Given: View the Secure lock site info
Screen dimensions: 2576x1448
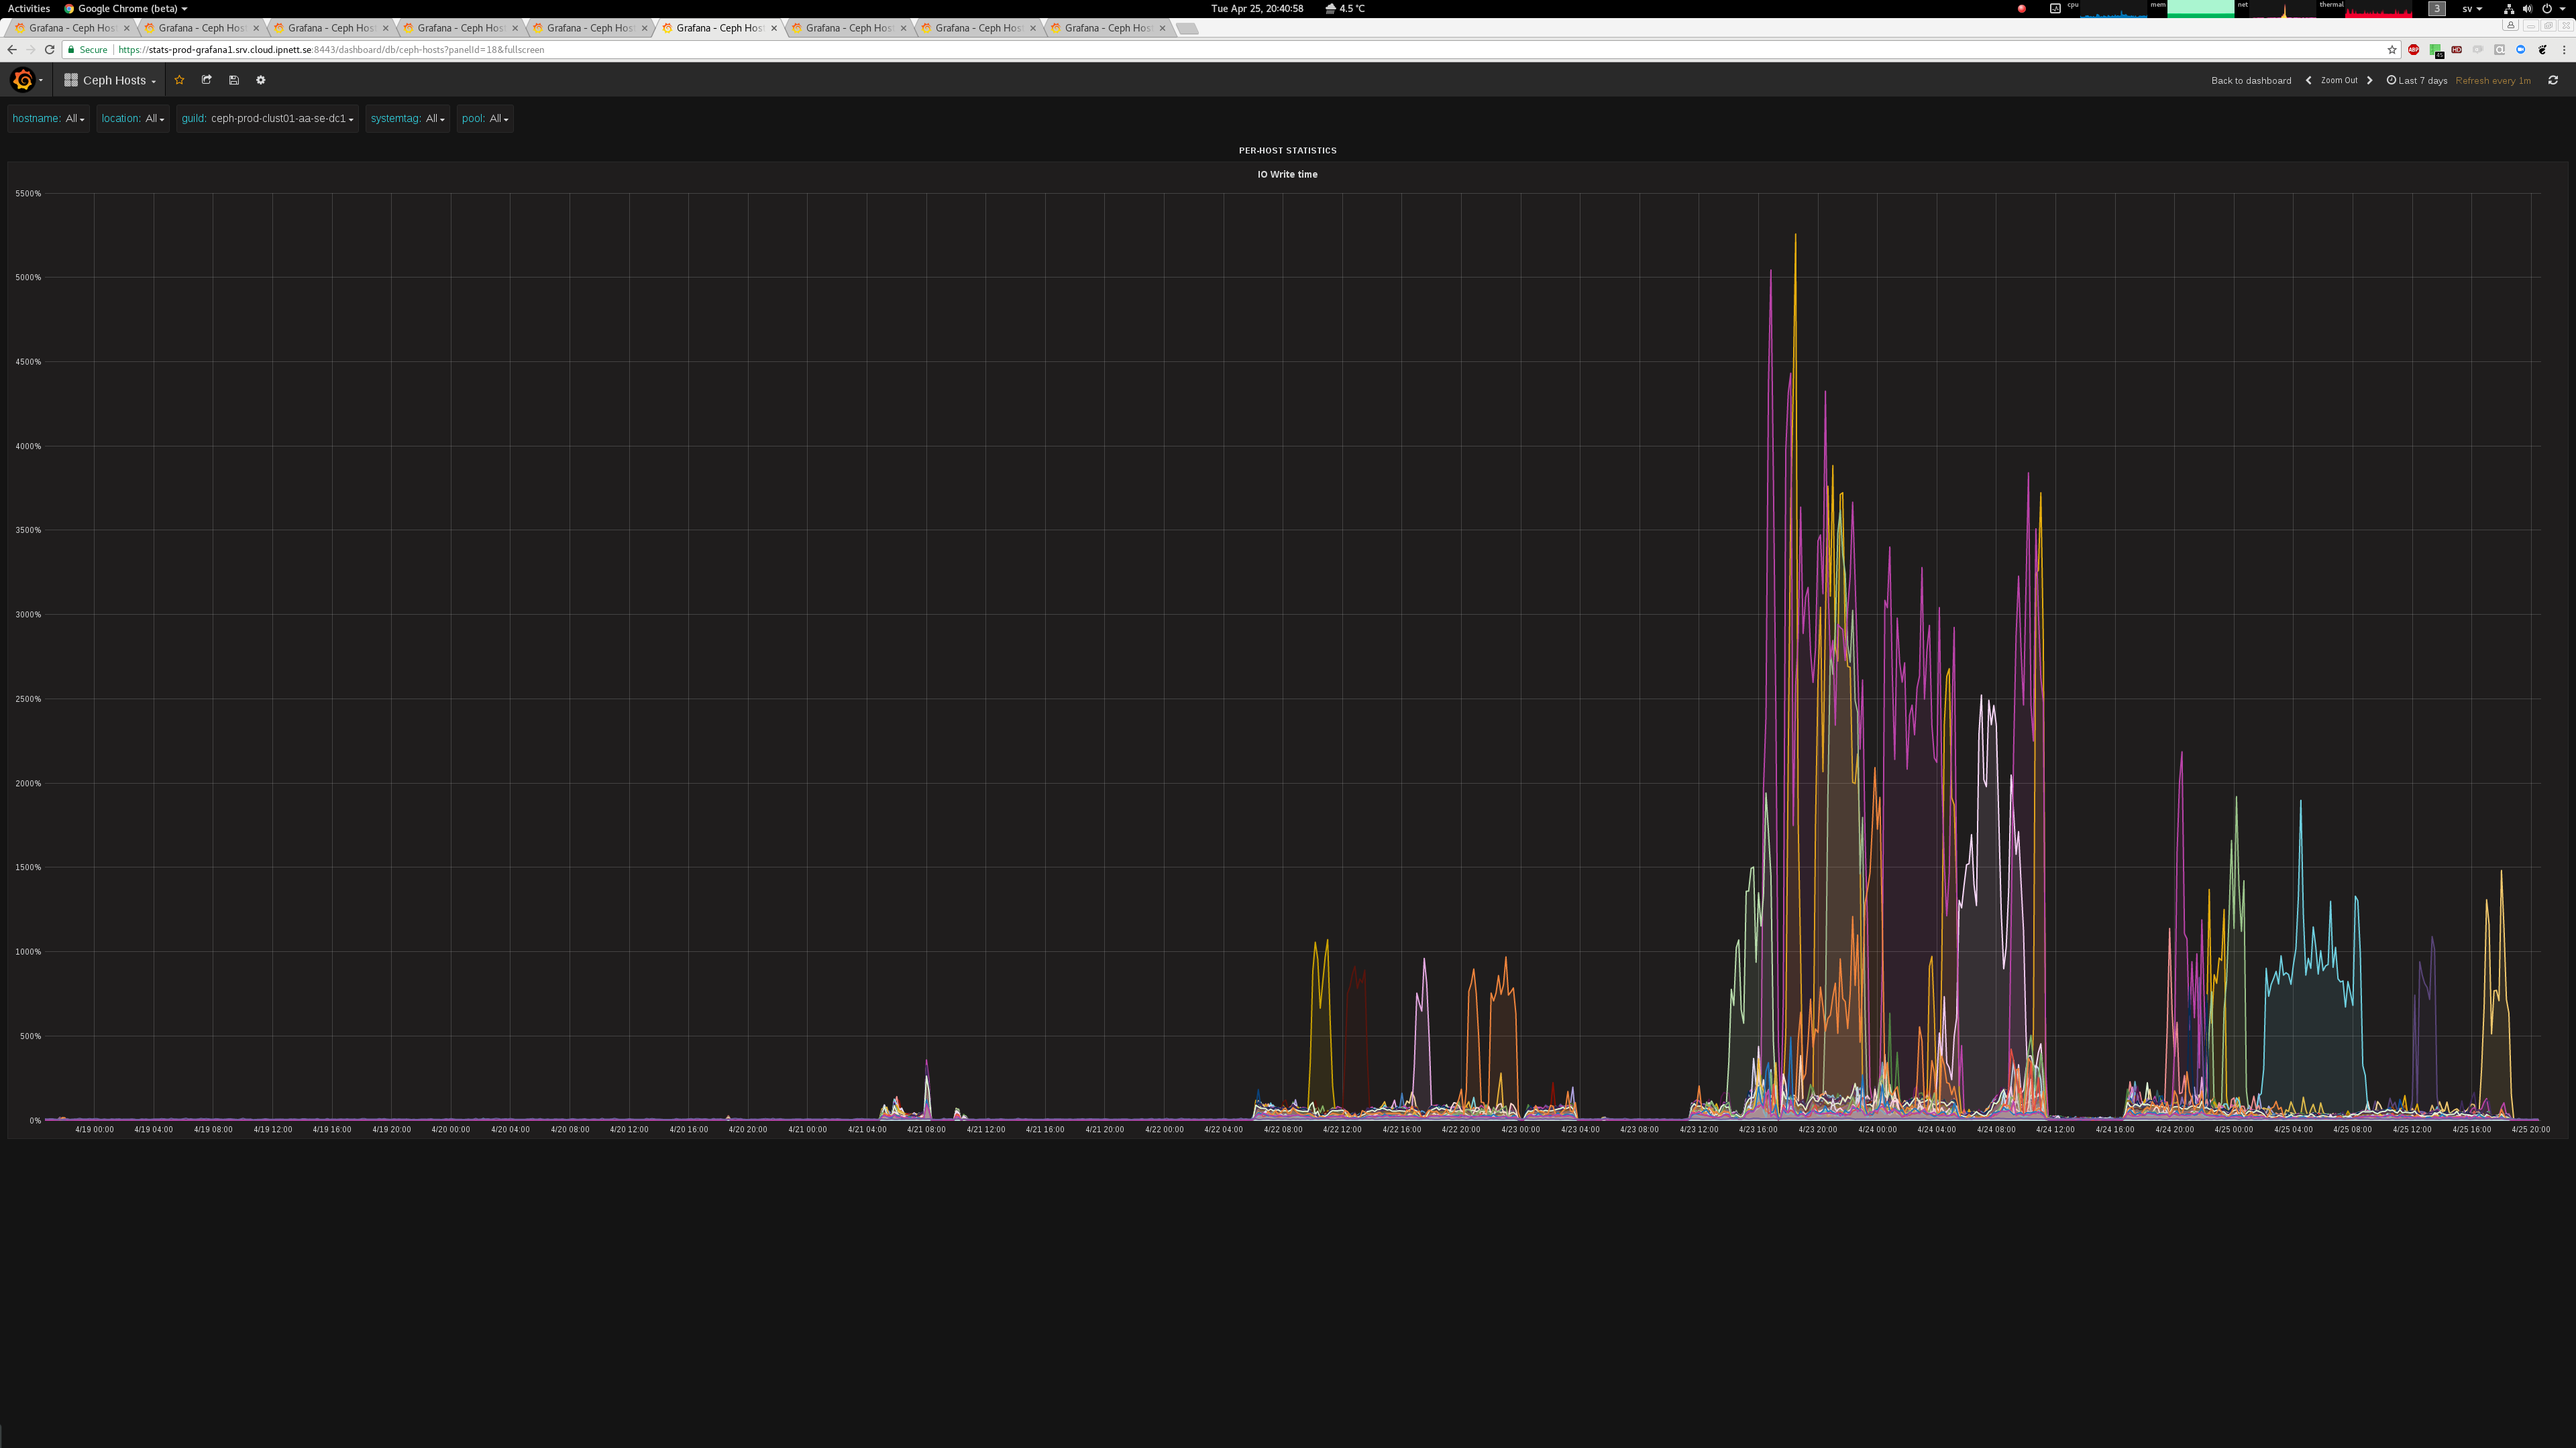Looking at the screenshot, I should point(87,49).
